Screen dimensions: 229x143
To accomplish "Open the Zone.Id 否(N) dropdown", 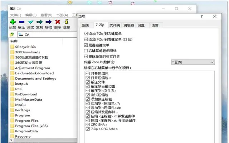I will pos(193,62).
